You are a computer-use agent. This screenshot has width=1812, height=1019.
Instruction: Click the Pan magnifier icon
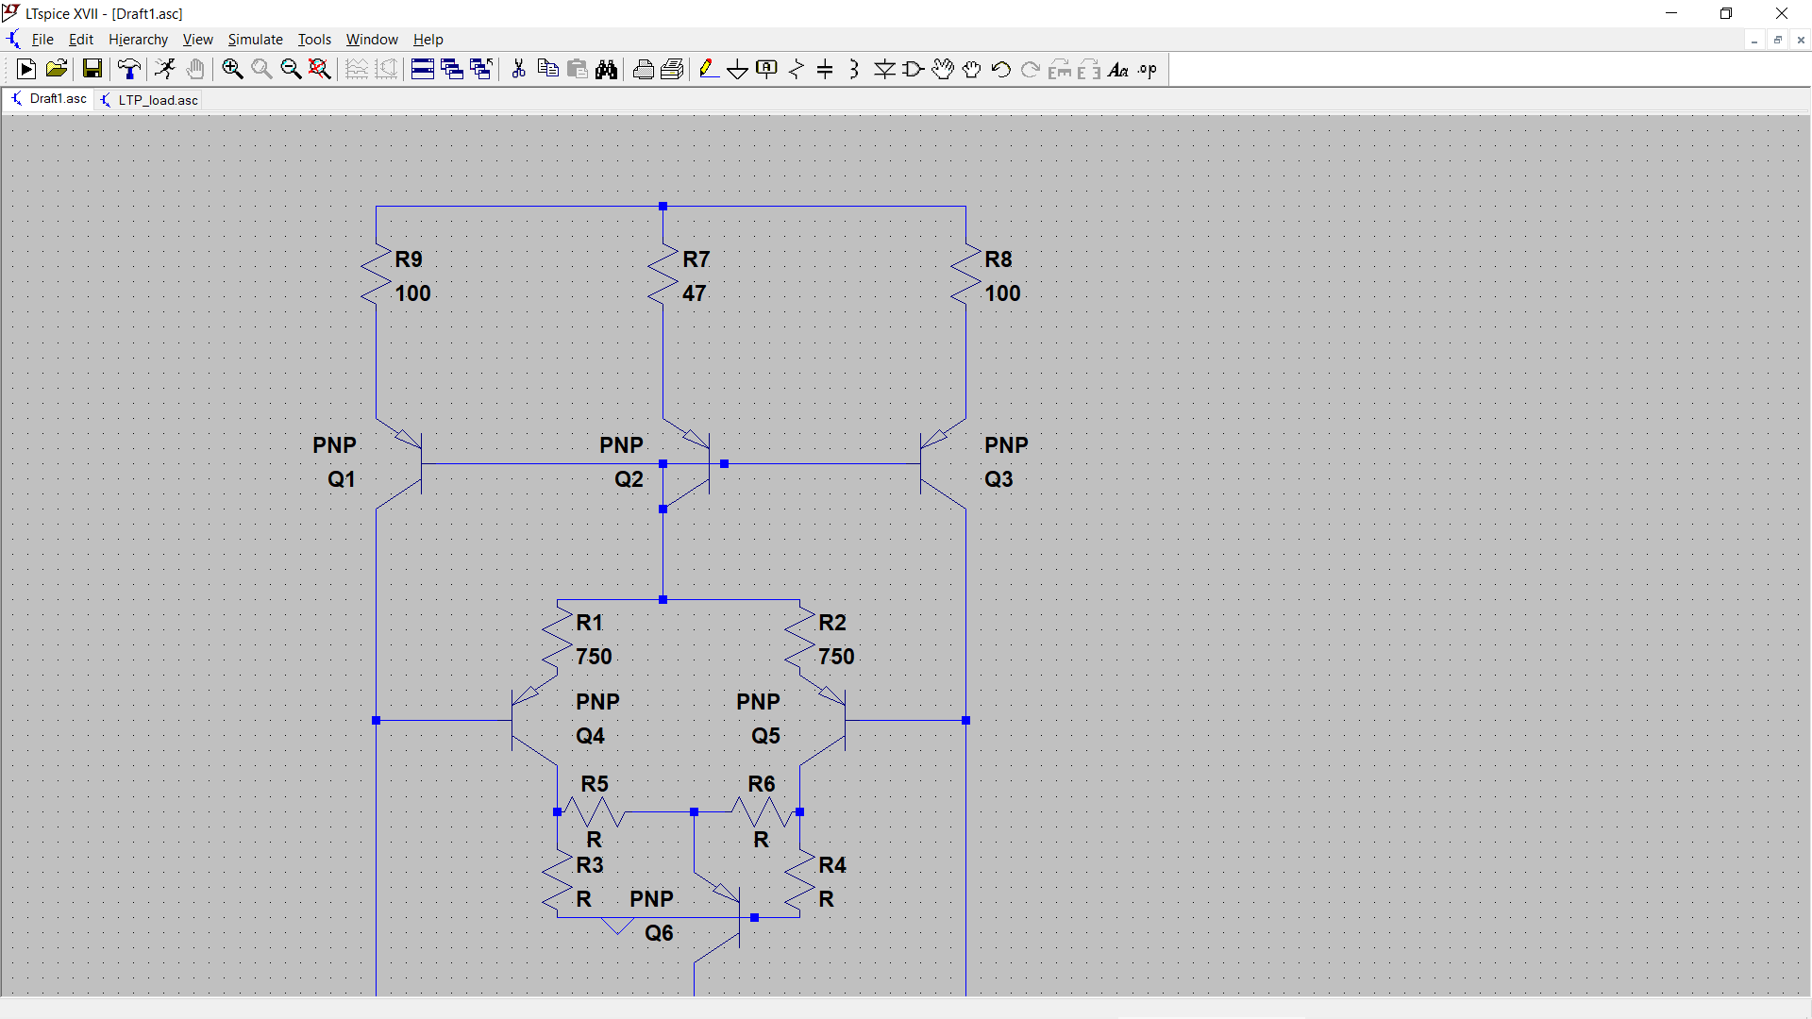(x=261, y=69)
